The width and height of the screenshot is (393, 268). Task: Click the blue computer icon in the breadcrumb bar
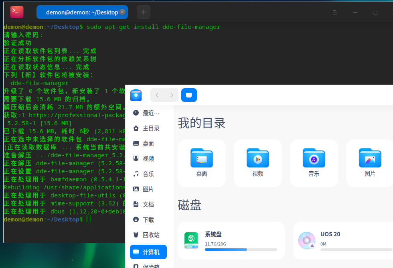pyautogui.click(x=189, y=95)
